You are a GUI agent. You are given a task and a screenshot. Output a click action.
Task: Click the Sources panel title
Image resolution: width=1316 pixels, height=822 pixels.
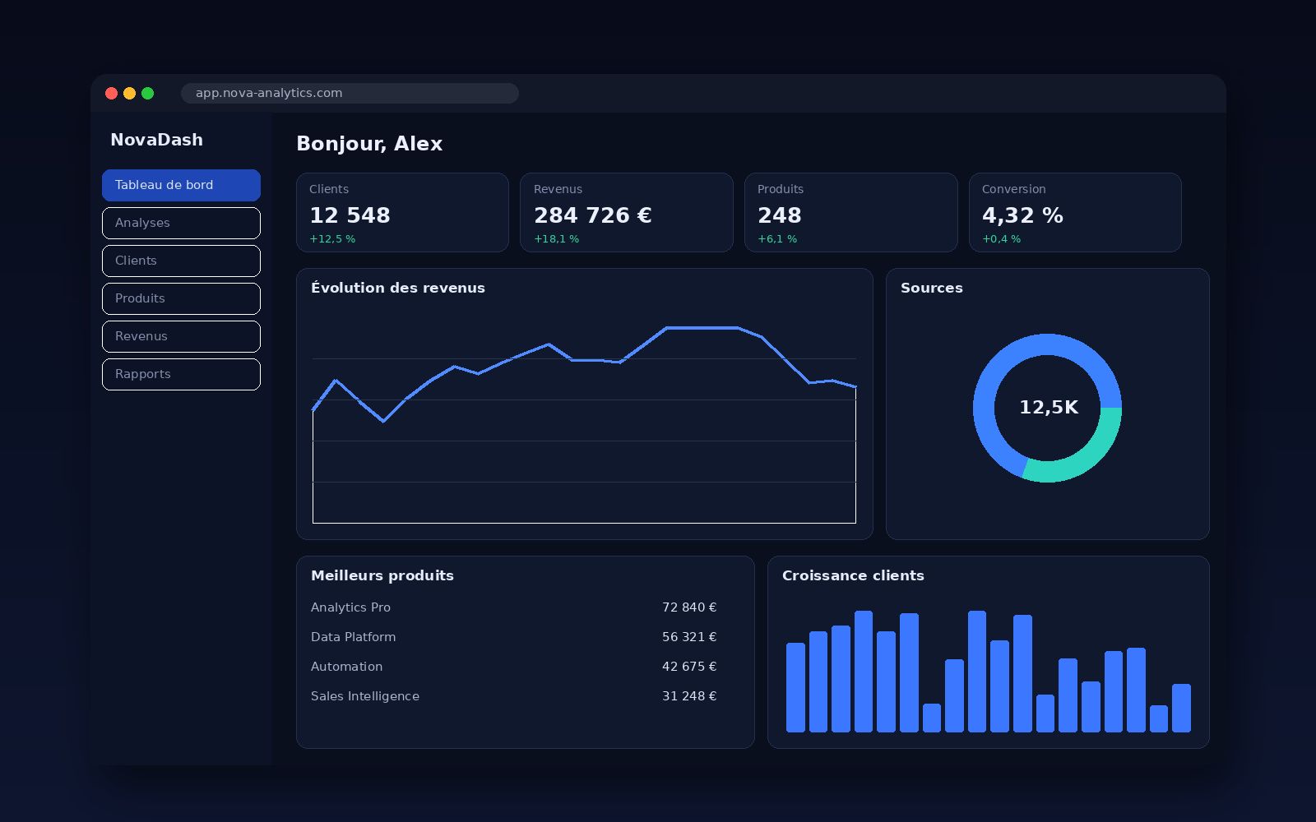click(x=931, y=288)
